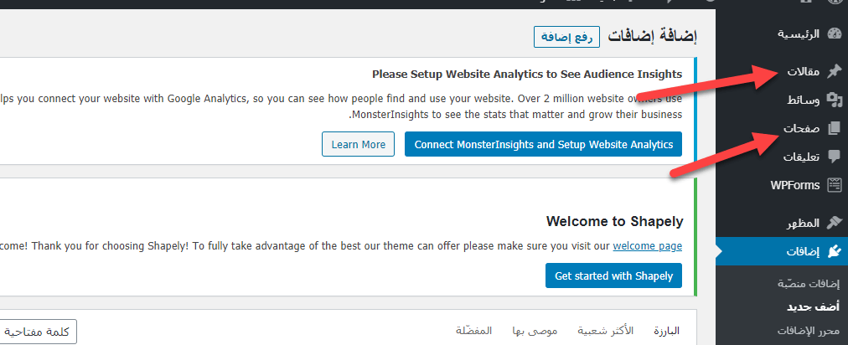This screenshot has height=345, width=848.
Task: Click the رفع إضافة upload plugin button
Action: click(x=566, y=37)
